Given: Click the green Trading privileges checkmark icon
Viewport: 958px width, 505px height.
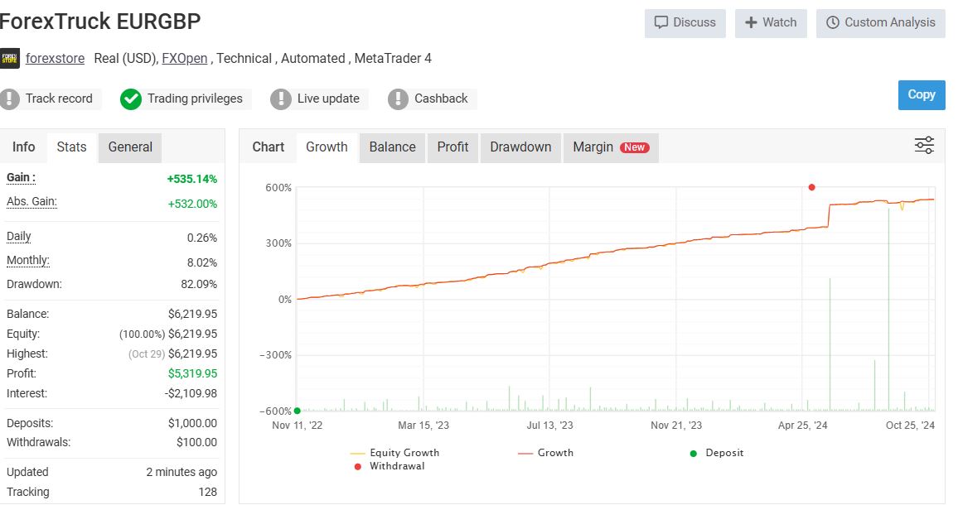Looking at the screenshot, I should click(131, 99).
